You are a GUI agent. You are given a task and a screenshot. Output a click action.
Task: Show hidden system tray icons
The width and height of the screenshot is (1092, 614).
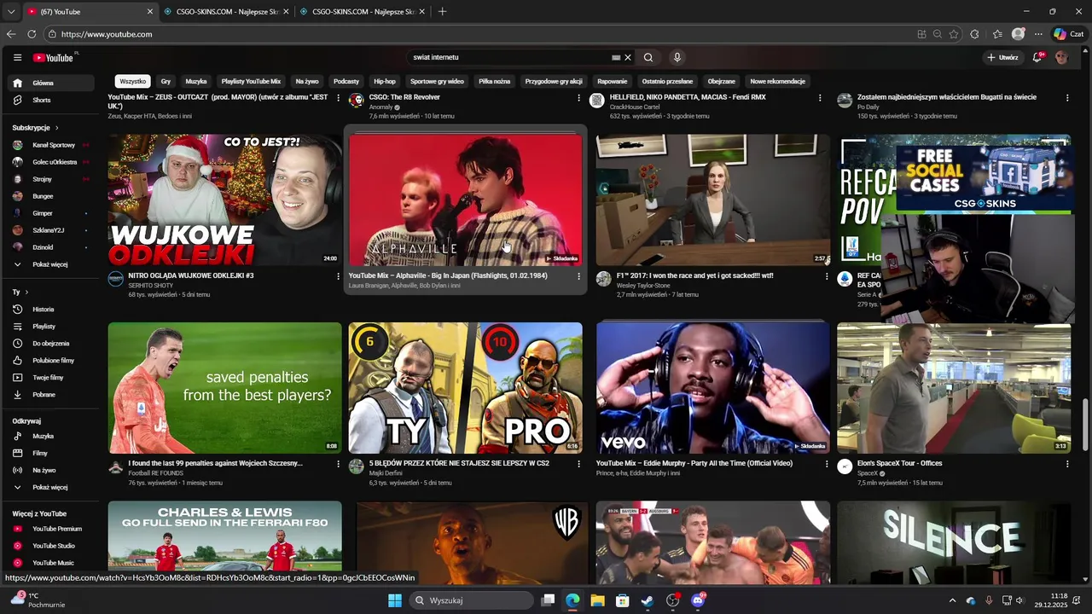click(952, 600)
